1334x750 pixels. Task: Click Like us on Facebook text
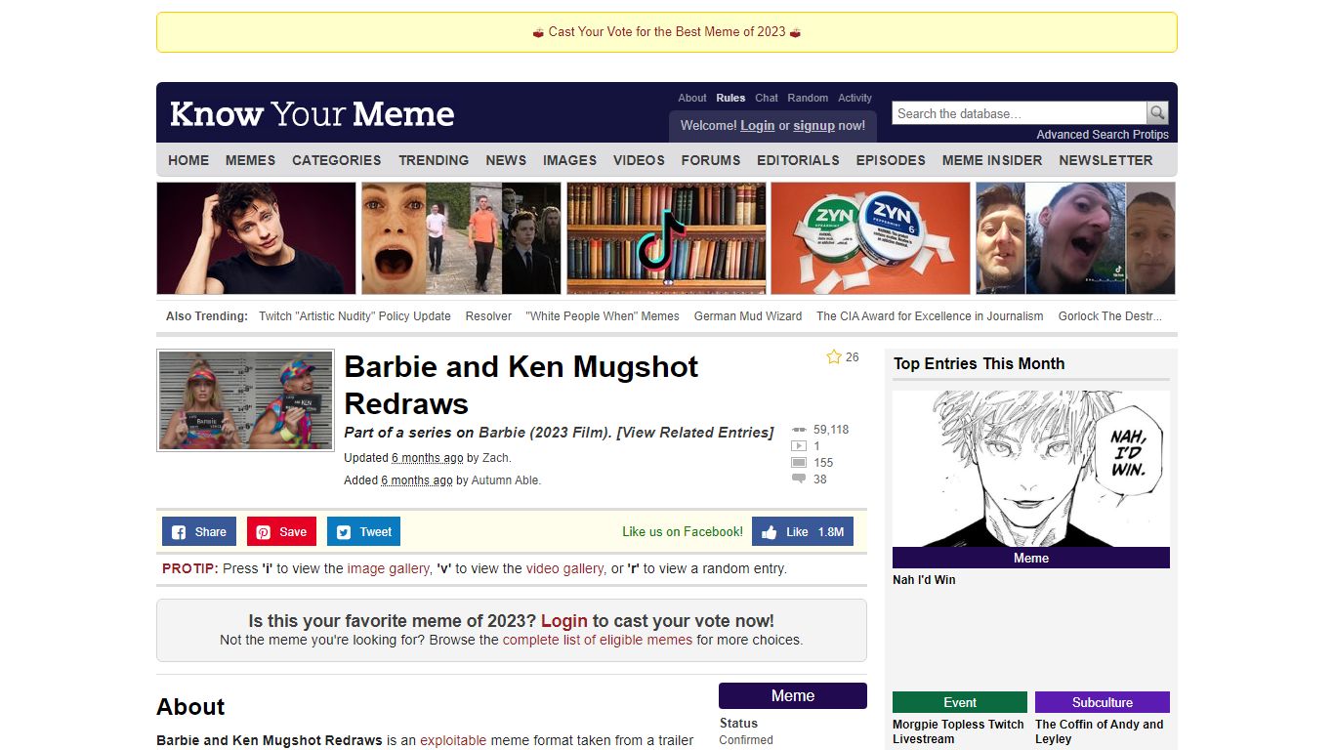683,532
